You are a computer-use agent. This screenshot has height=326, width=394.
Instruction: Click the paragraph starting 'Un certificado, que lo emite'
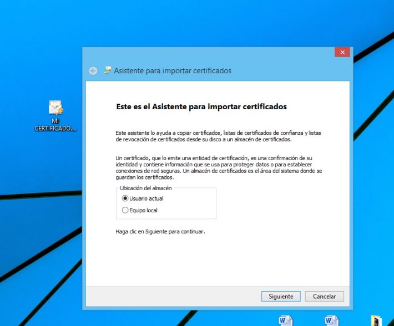point(219,167)
